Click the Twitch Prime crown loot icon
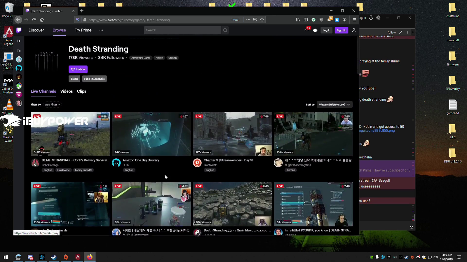 click(x=315, y=30)
